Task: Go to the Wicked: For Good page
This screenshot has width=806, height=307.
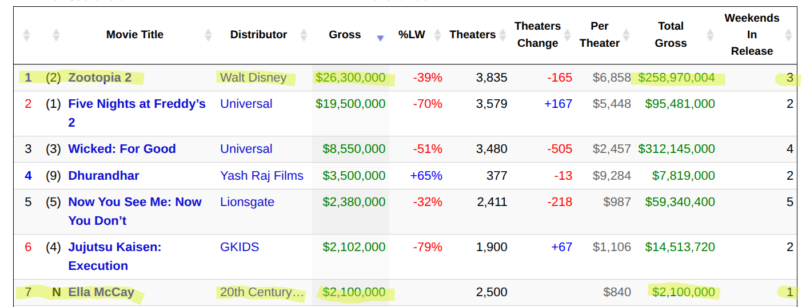Action: tap(122, 149)
